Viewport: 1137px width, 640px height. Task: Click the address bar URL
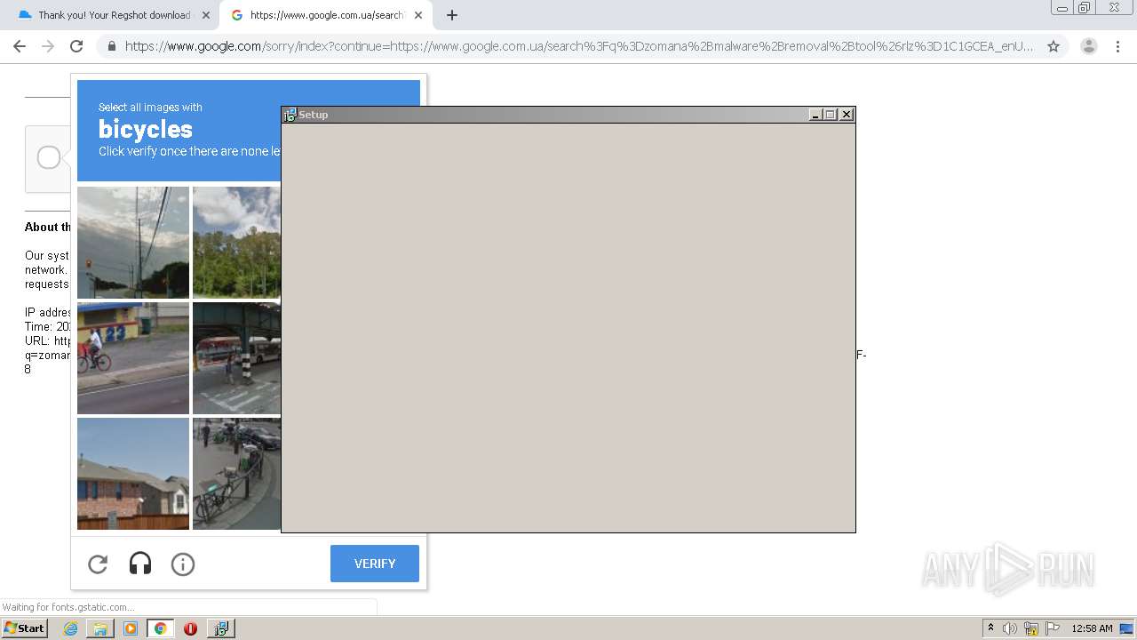click(579, 46)
